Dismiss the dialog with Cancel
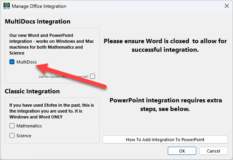The height and width of the screenshot is (160, 233). point(213,151)
